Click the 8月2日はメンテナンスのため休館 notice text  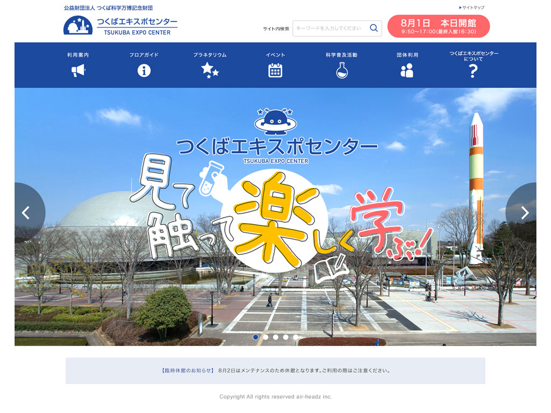click(305, 371)
